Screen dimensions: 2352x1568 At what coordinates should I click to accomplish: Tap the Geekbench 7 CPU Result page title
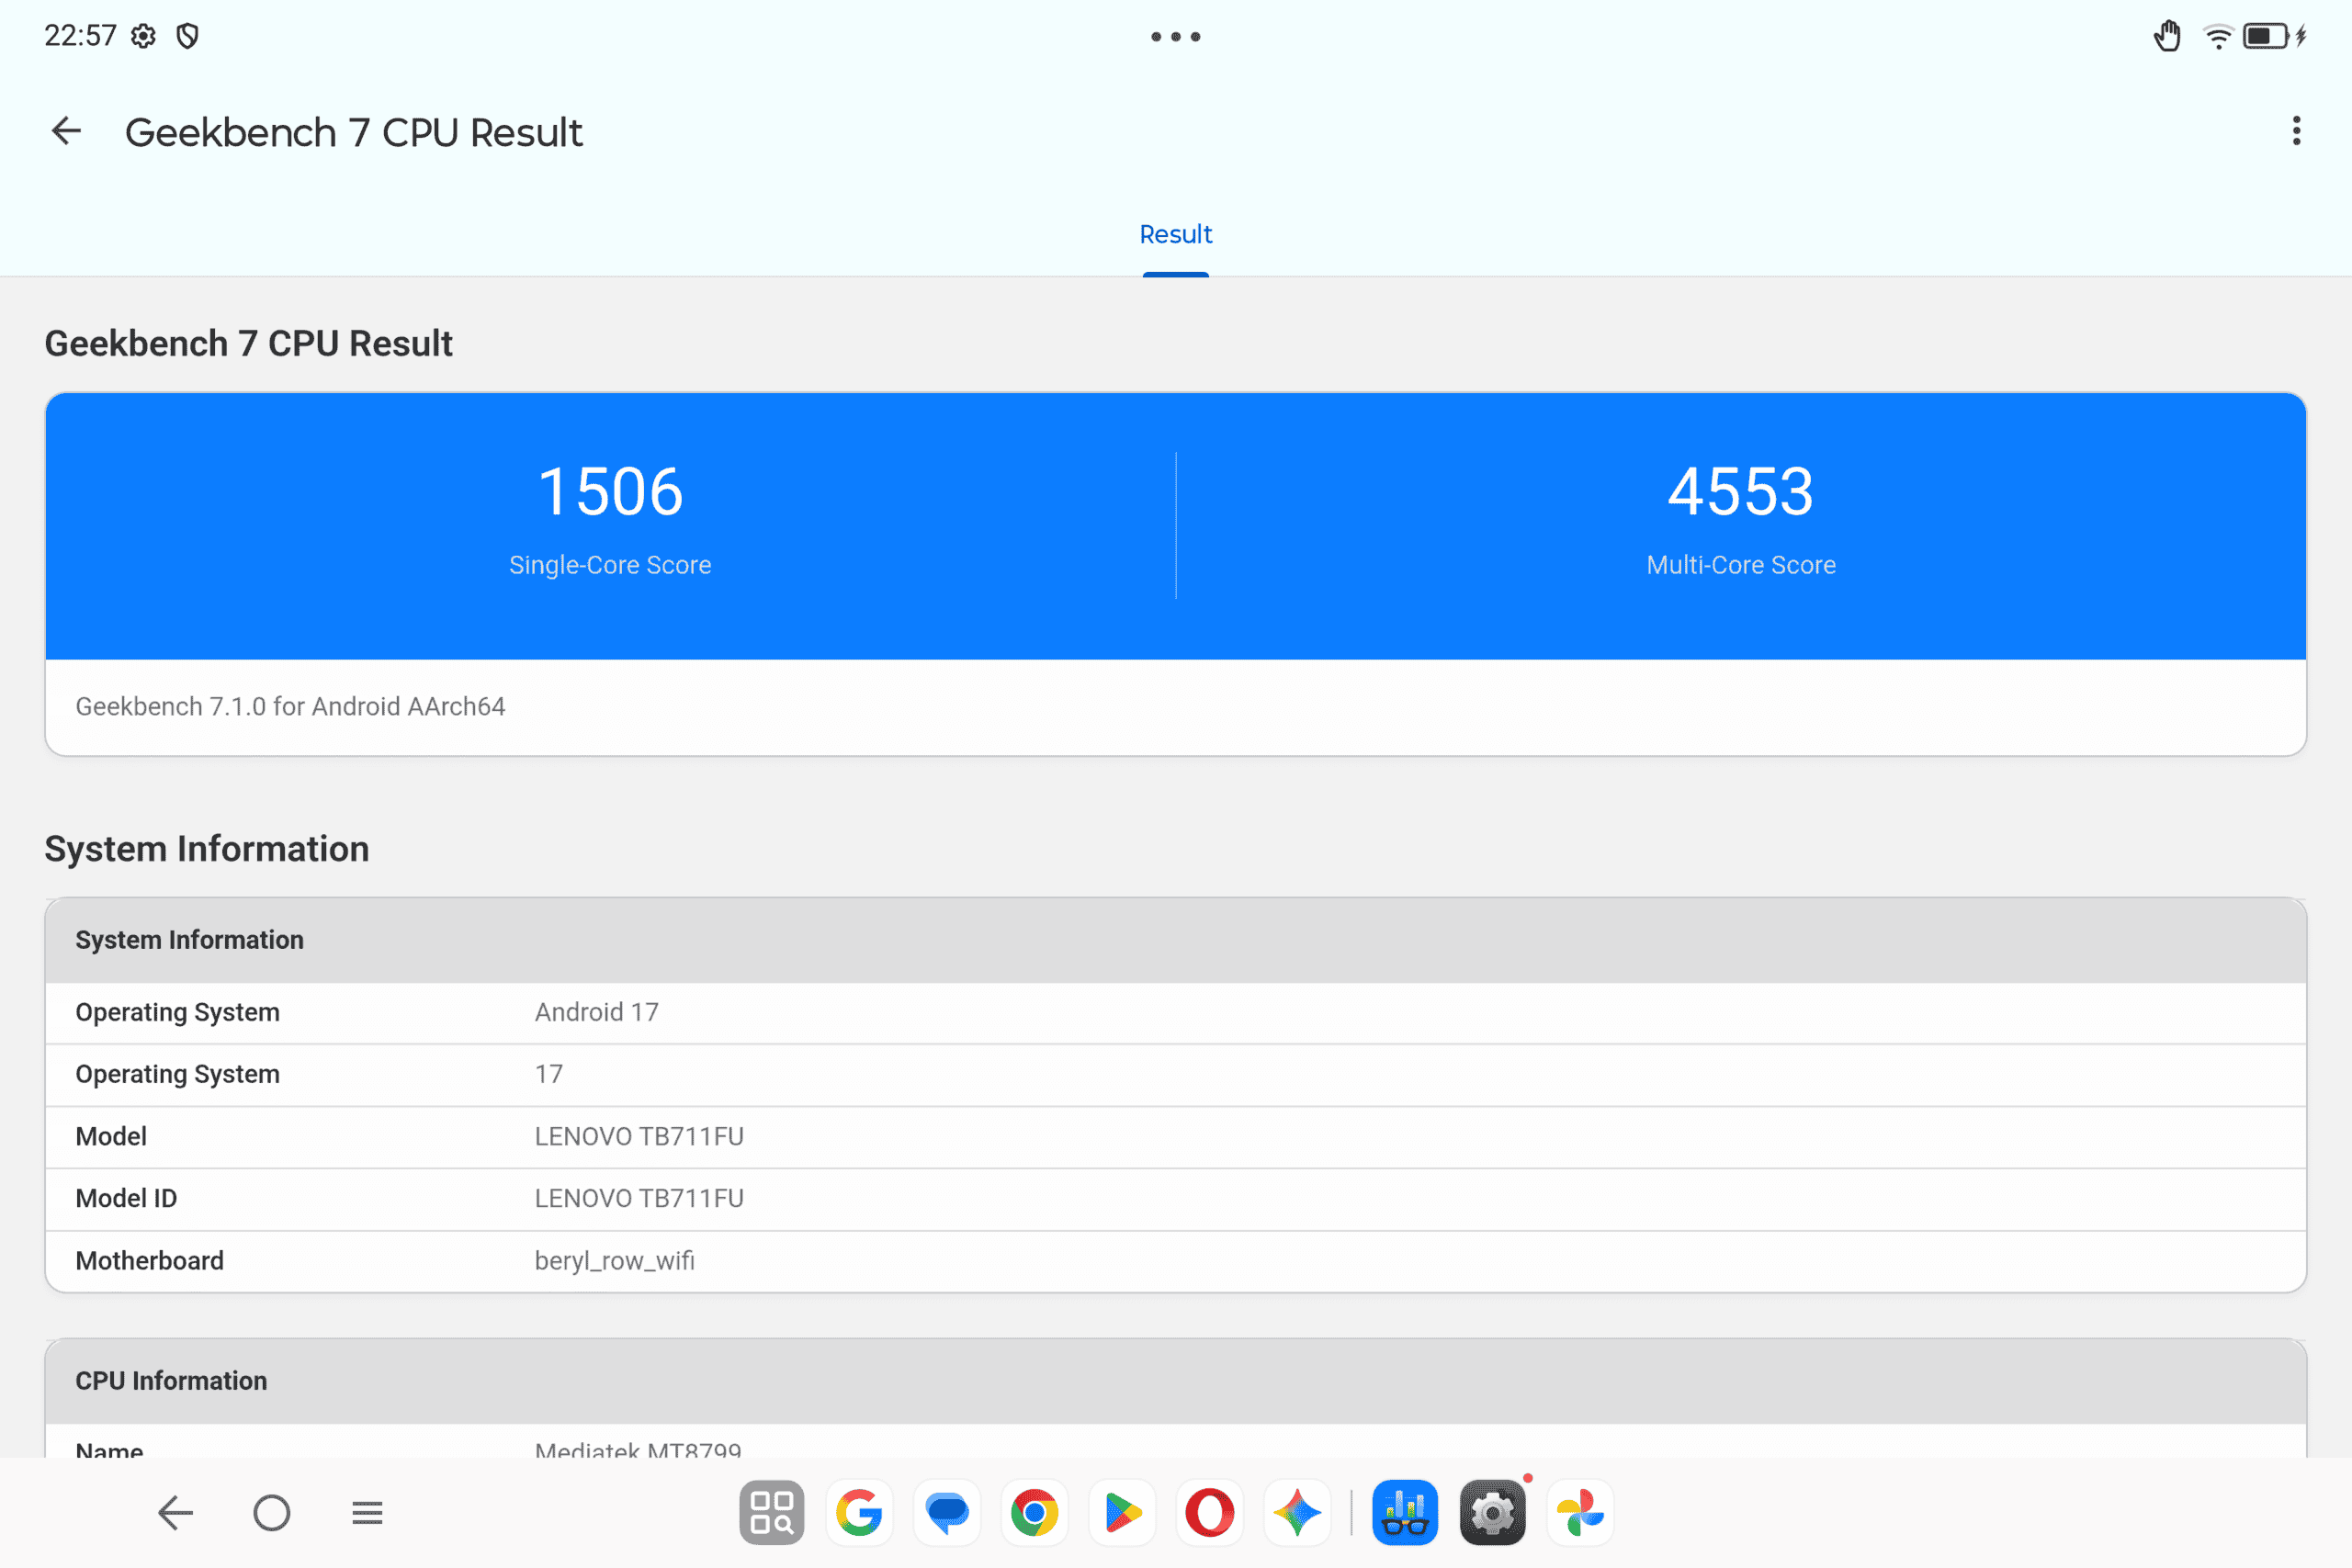(353, 132)
